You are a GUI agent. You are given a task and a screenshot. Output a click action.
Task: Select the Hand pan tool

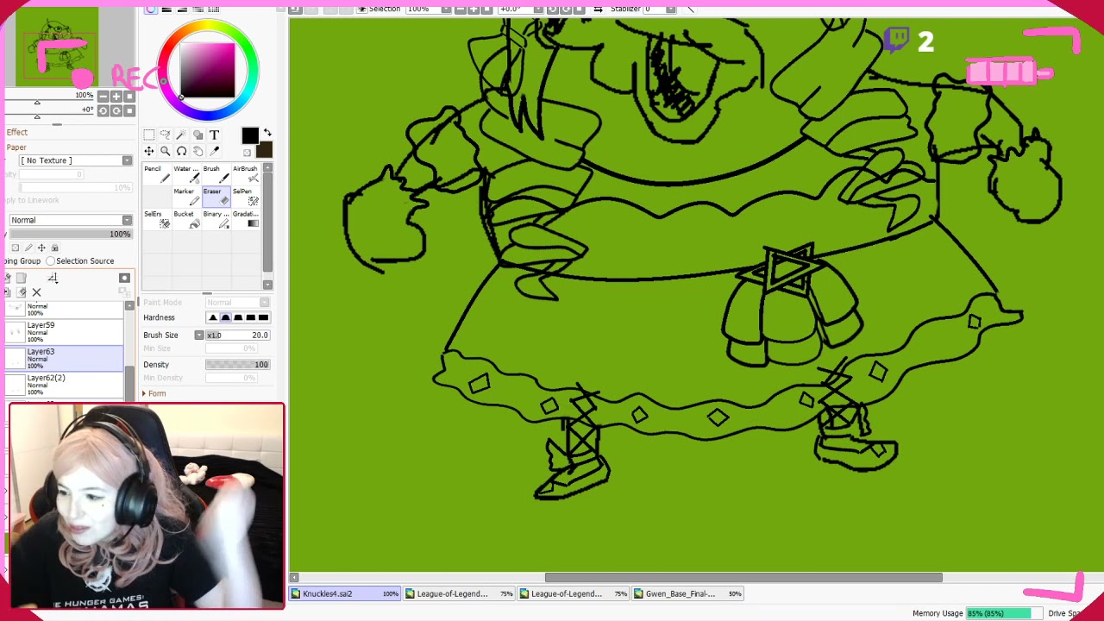click(198, 151)
